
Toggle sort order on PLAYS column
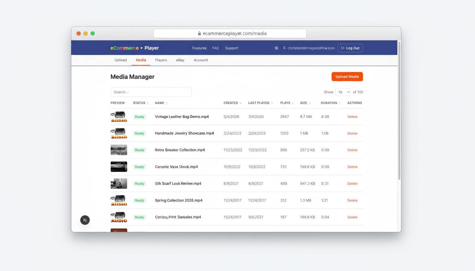click(292, 103)
